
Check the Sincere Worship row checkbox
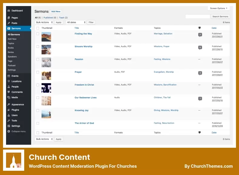[38, 47]
